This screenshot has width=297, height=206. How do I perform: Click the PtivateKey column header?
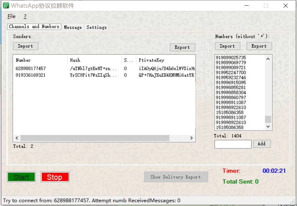pyautogui.click(x=166, y=60)
